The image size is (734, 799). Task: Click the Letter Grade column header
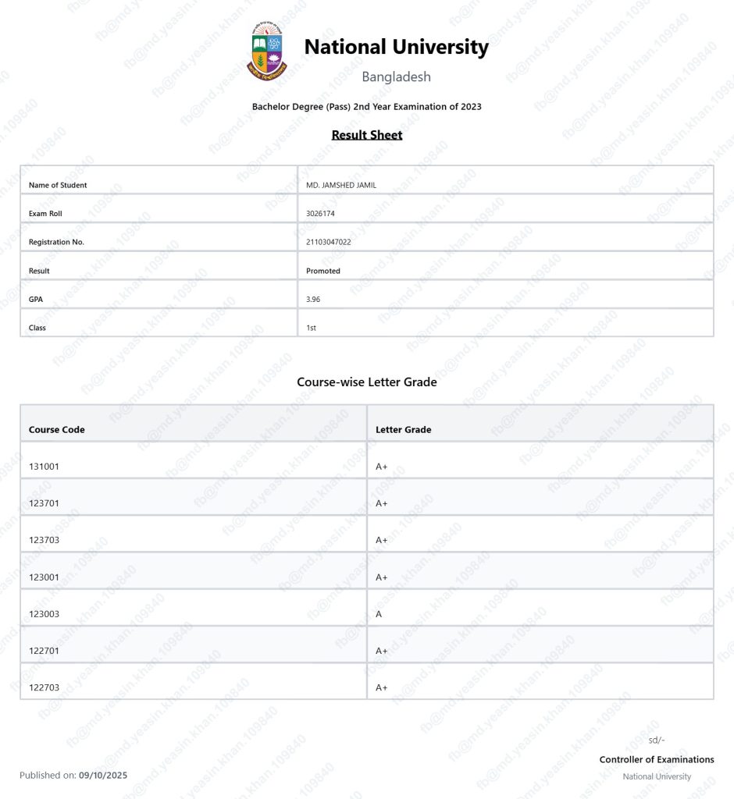[x=403, y=430]
